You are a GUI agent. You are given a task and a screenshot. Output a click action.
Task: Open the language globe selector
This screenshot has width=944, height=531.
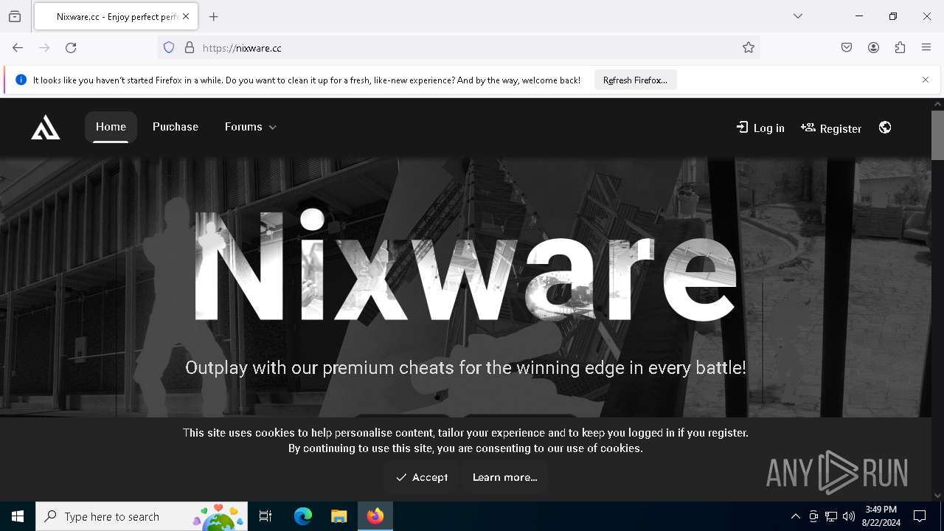pyautogui.click(x=885, y=128)
